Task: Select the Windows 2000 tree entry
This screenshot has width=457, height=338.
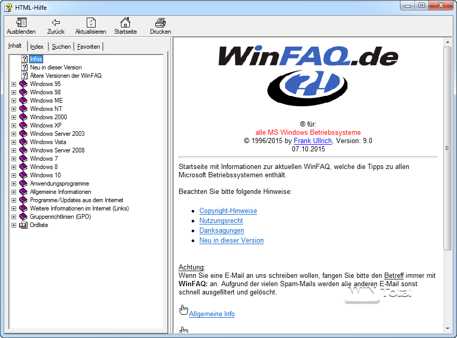Action: tap(48, 117)
